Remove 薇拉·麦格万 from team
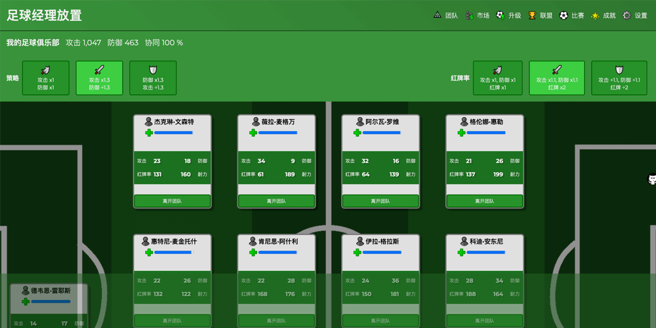 [276, 201]
